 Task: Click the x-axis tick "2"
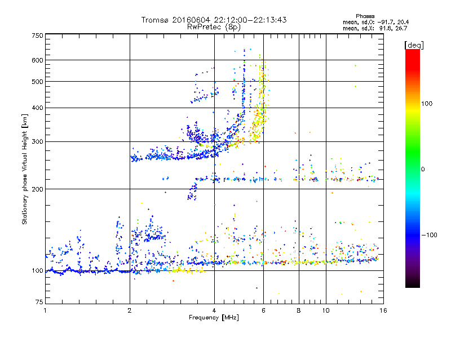tap(130, 310)
